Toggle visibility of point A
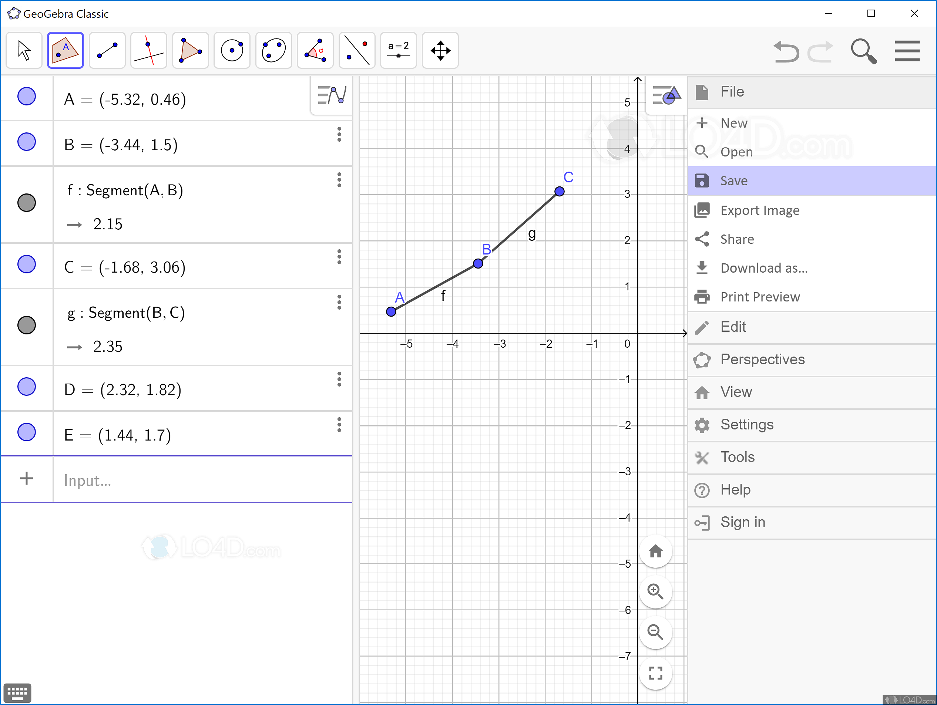 point(26,97)
